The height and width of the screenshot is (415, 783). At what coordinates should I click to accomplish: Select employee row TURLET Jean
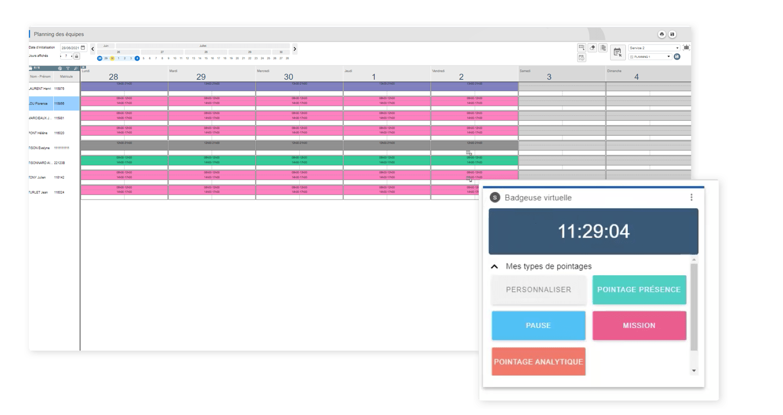coord(54,193)
